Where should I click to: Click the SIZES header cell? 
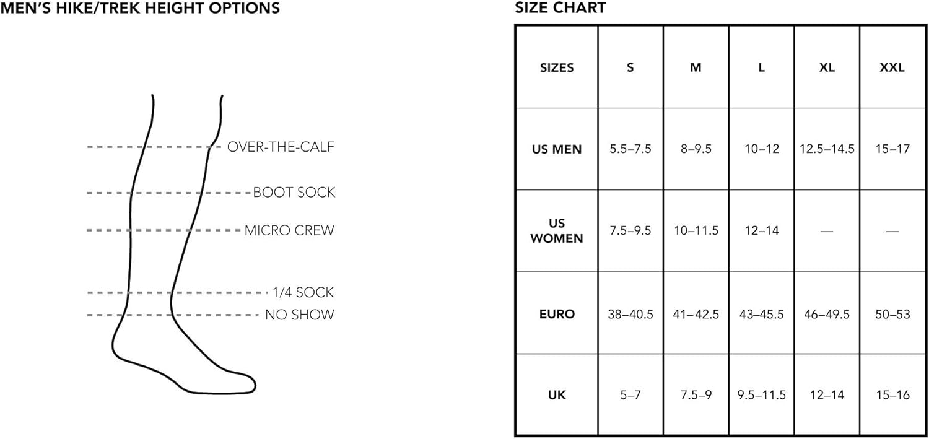(x=557, y=67)
